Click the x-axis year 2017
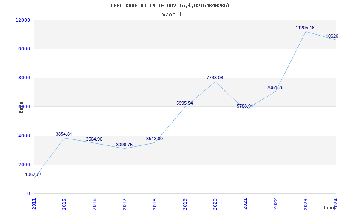The height and width of the screenshot is (212, 340). click(125, 204)
